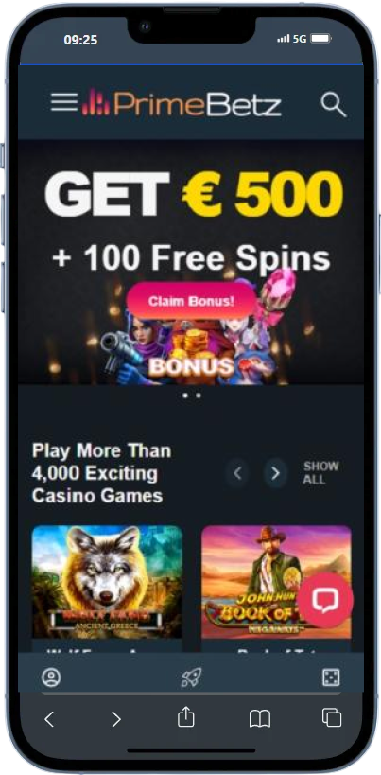The width and height of the screenshot is (381, 775).
Task: Show previous casino games with left chevron
Action: 237,473
